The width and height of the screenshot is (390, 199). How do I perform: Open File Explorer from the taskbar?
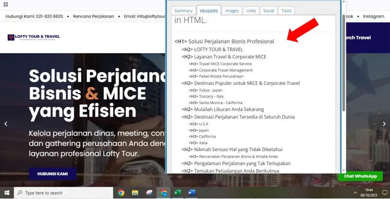coord(135,193)
